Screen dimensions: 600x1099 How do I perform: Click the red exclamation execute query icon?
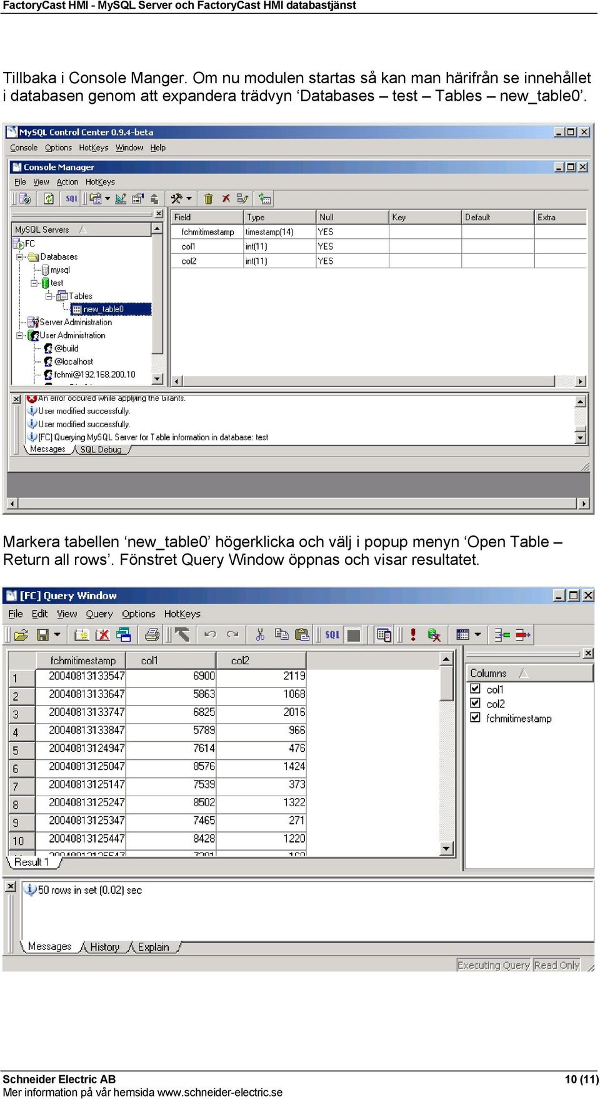click(413, 635)
